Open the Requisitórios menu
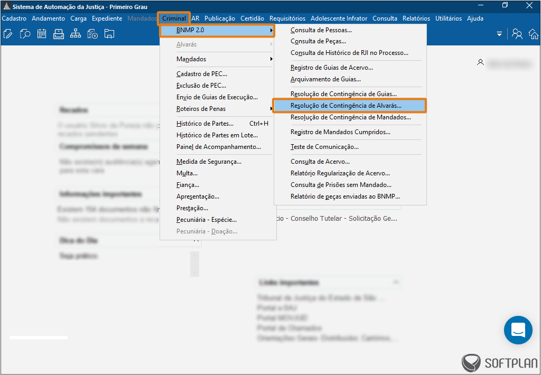This screenshot has width=541, height=375. [287, 18]
